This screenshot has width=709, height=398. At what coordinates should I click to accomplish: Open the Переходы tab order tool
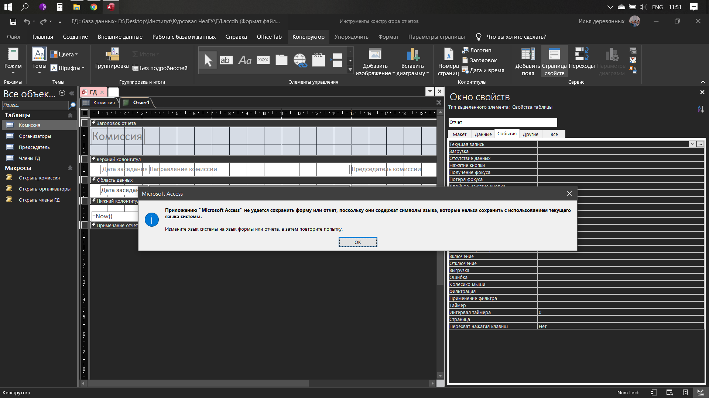[582, 58]
